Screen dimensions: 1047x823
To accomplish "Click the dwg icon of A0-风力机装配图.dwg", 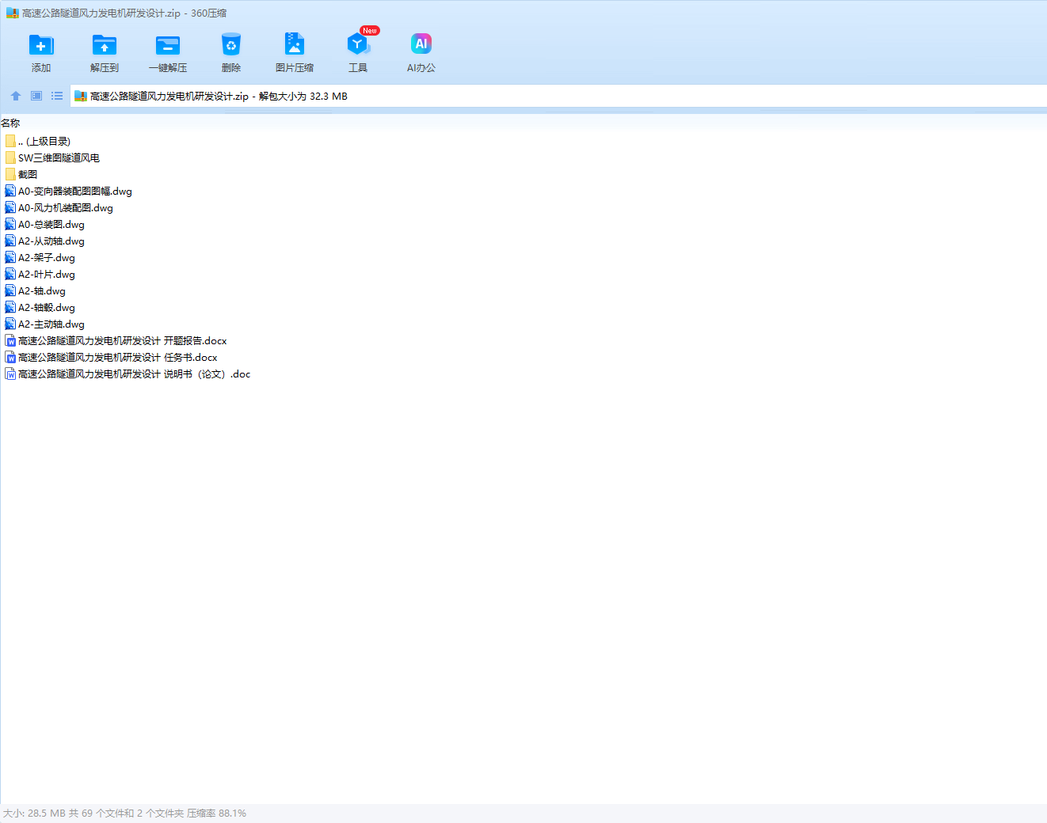I will click(10, 207).
